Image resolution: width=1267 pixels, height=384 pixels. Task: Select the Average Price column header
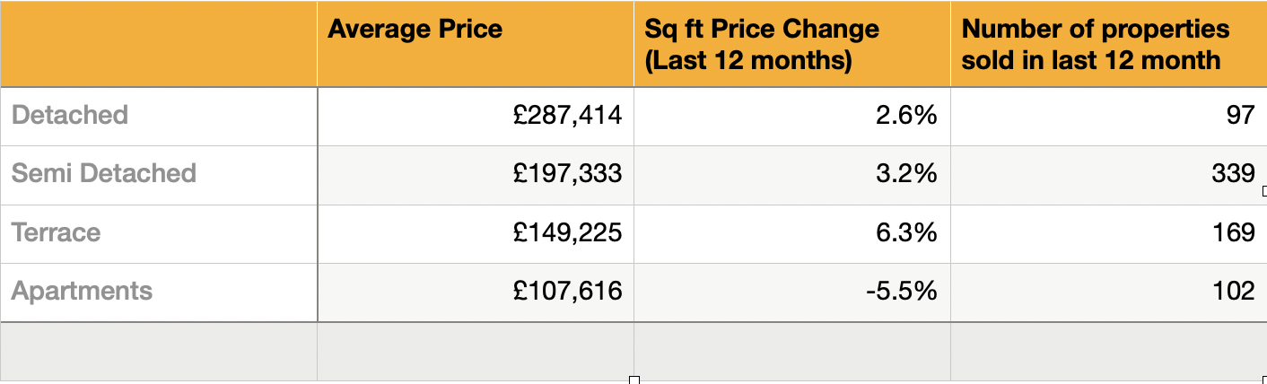click(x=475, y=44)
